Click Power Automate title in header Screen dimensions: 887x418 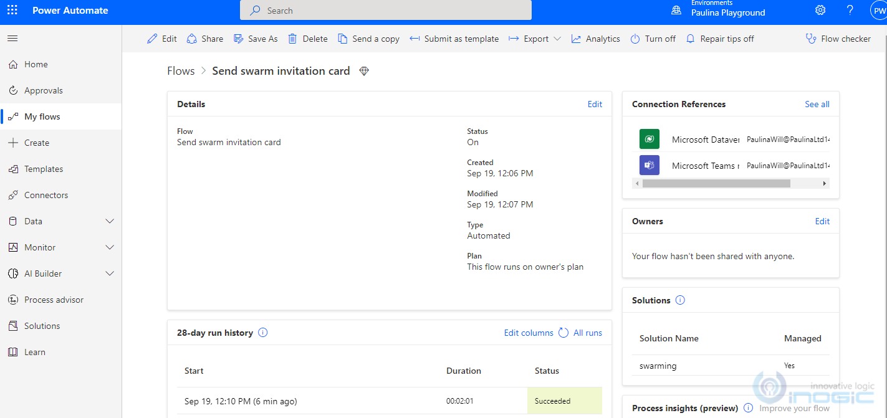70,11
